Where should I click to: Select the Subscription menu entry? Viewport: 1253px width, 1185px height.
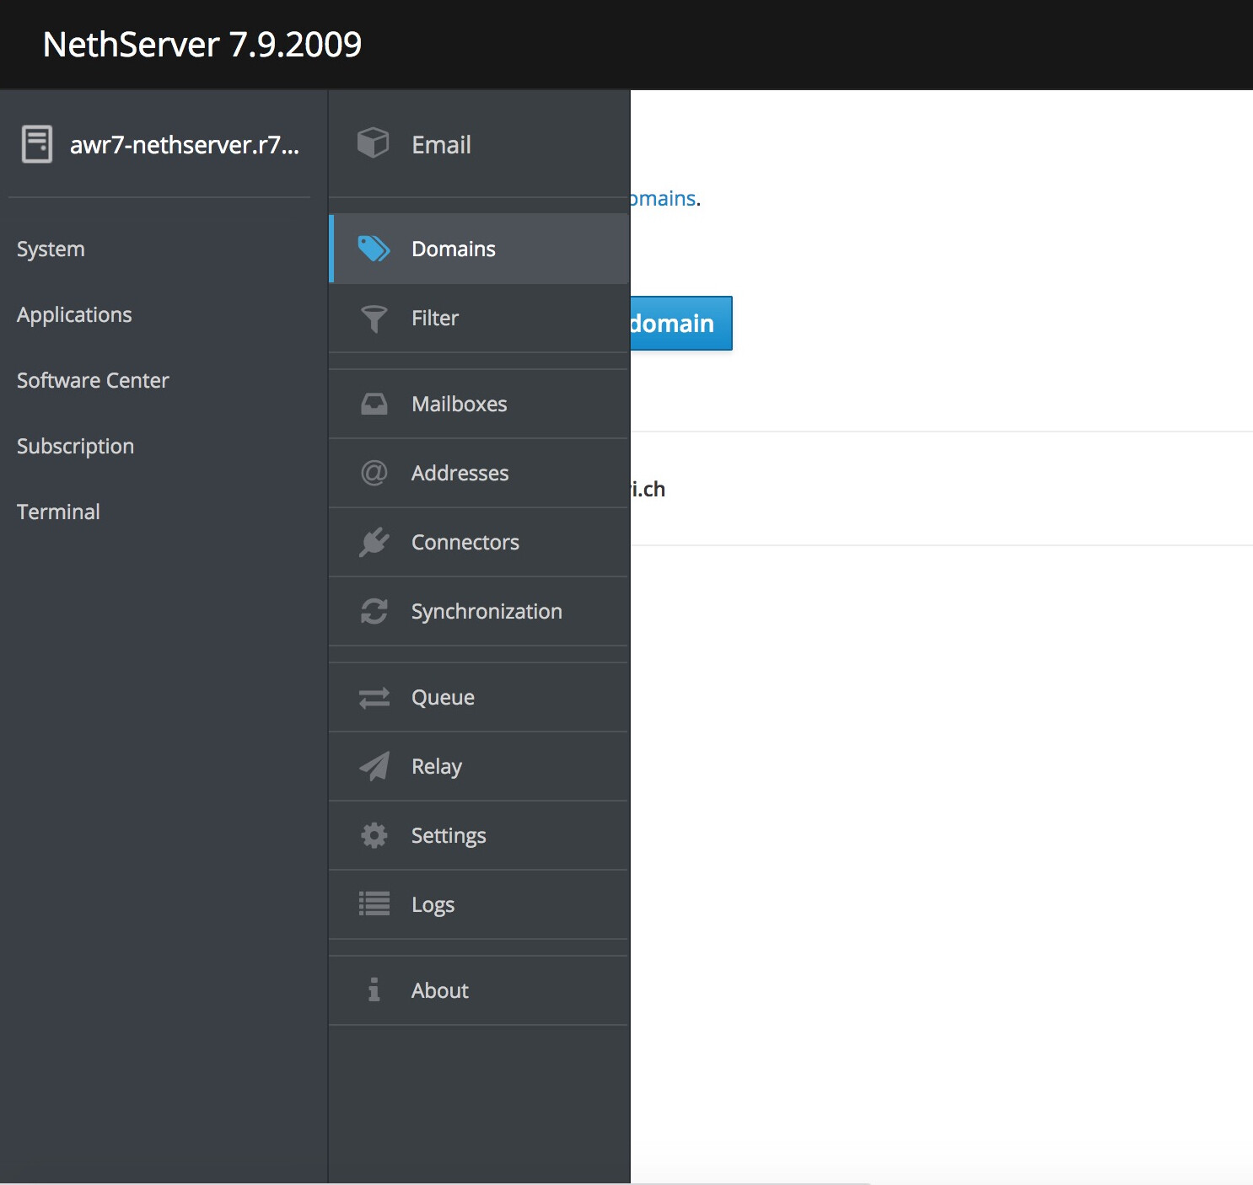click(75, 447)
